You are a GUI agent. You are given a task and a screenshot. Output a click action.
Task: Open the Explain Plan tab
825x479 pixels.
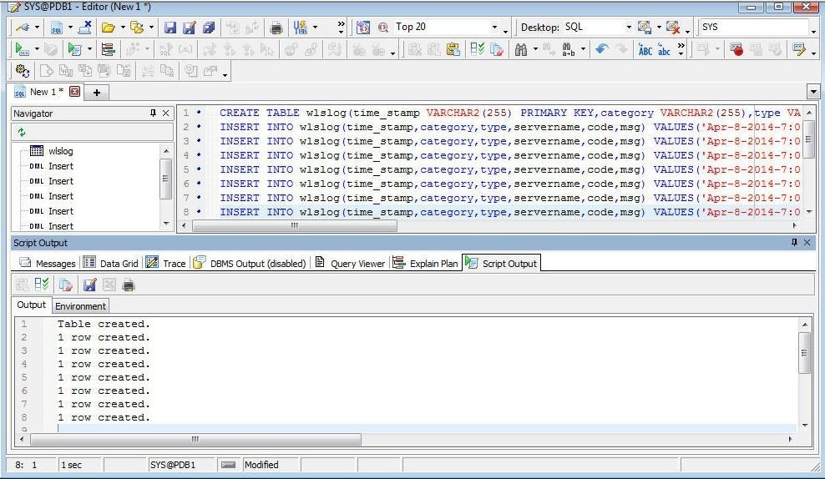(426, 264)
